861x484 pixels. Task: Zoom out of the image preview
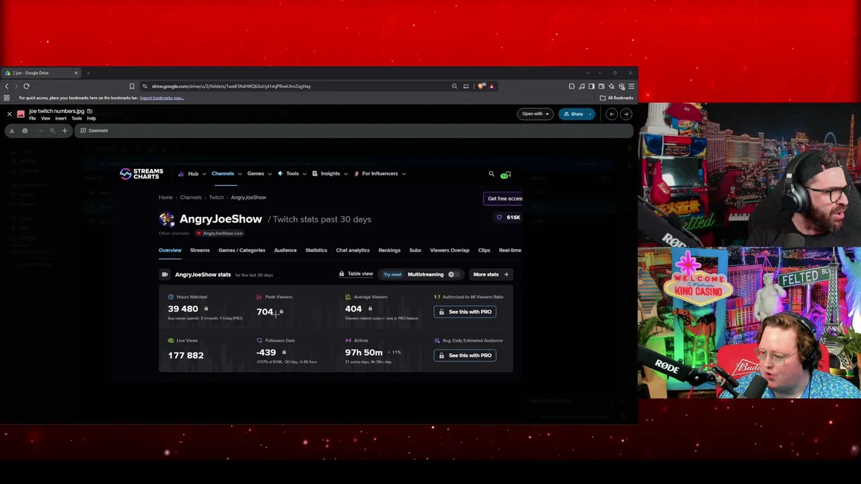pos(40,130)
